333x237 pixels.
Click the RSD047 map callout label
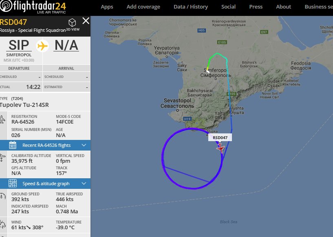pyautogui.click(x=220, y=137)
